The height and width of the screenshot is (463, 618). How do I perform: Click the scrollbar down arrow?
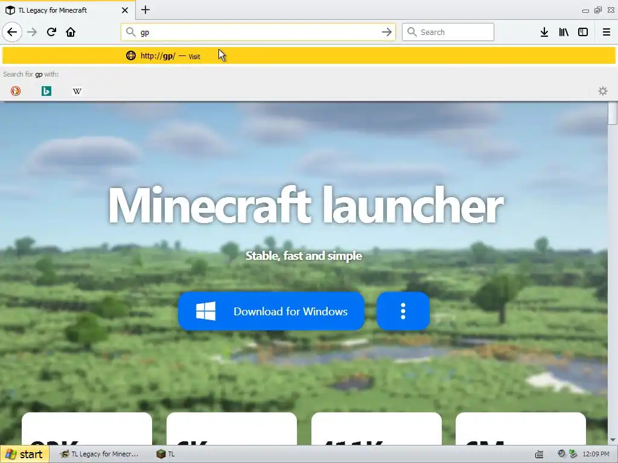click(x=613, y=439)
